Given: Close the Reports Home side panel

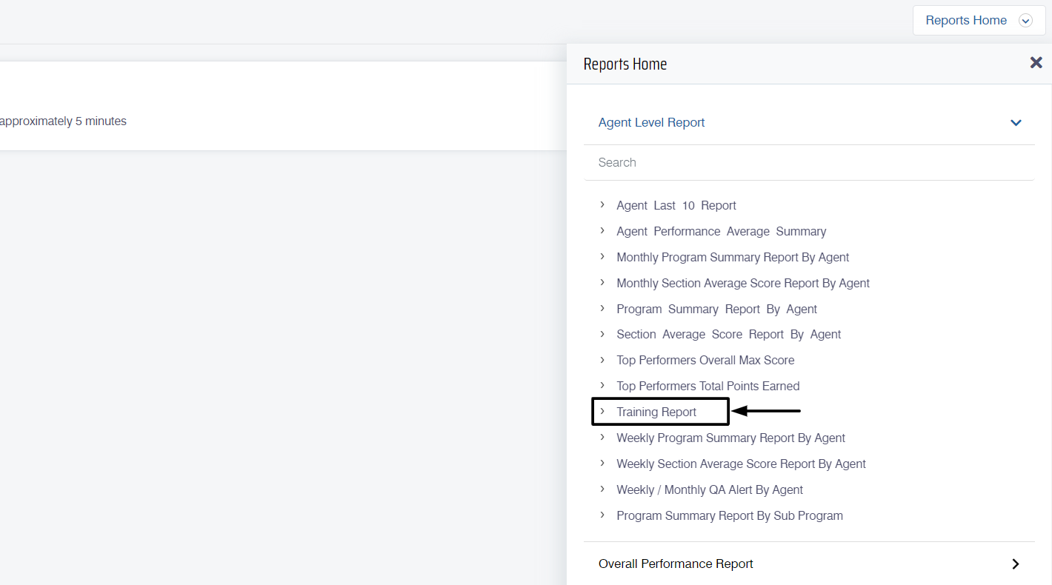Looking at the screenshot, I should tap(1036, 63).
